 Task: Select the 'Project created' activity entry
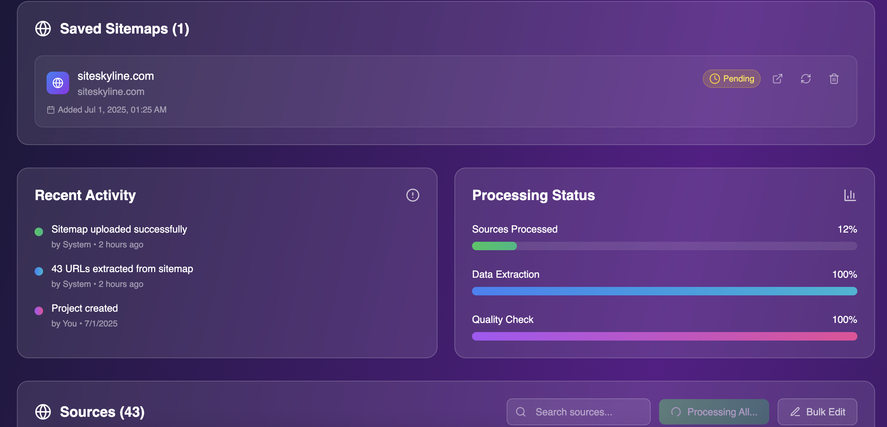tap(85, 308)
